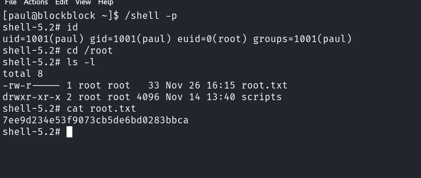
Task: Click the 'ls -l' command text
Action: [81, 62]
